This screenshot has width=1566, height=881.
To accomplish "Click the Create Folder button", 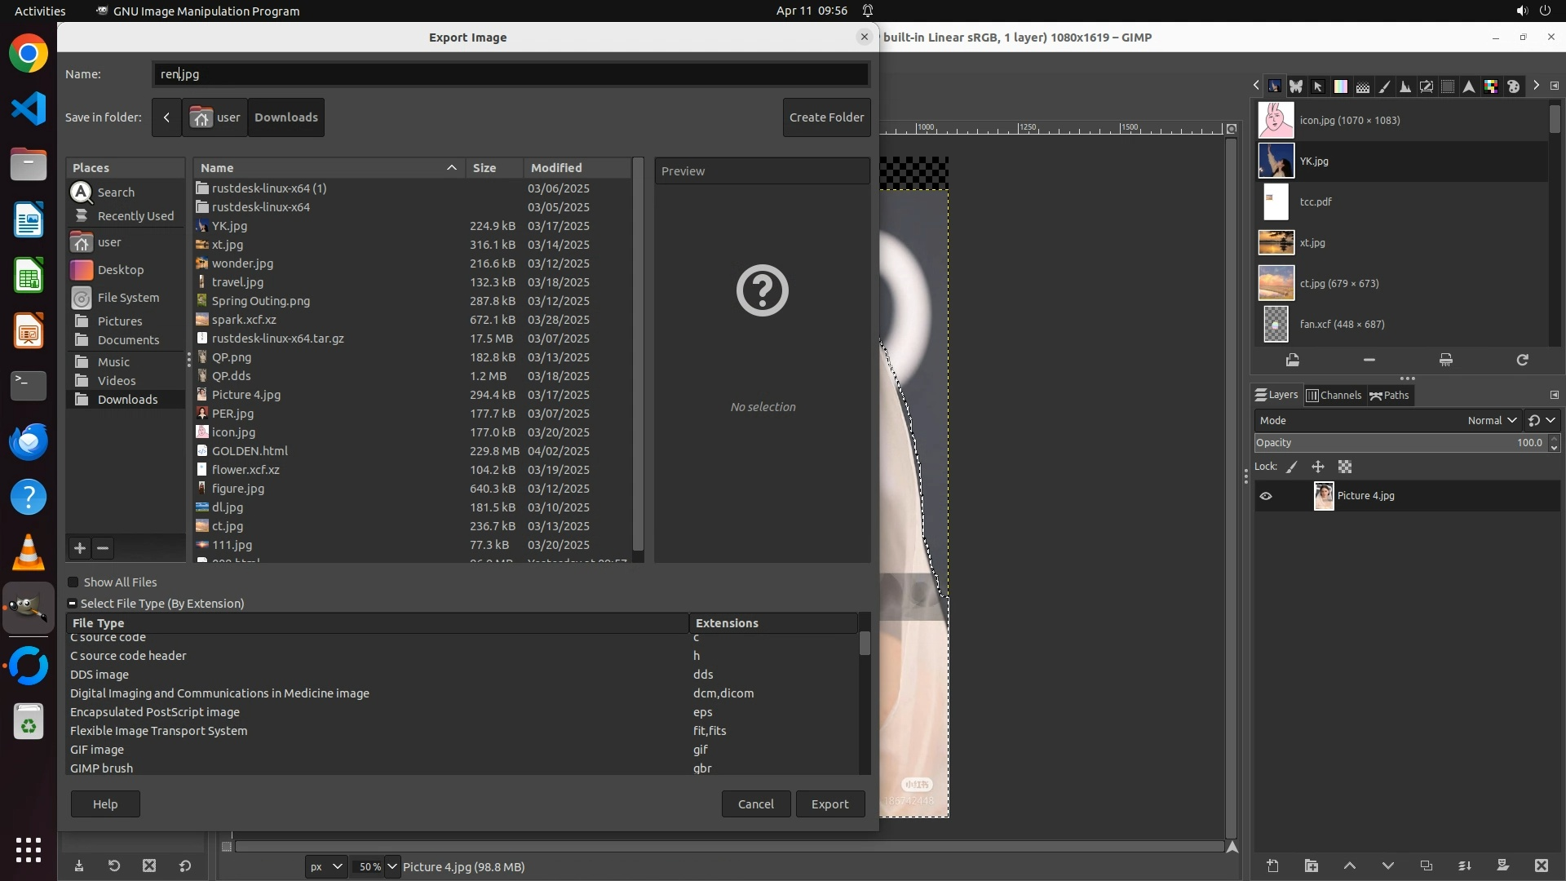I will [x=826, y=117].
